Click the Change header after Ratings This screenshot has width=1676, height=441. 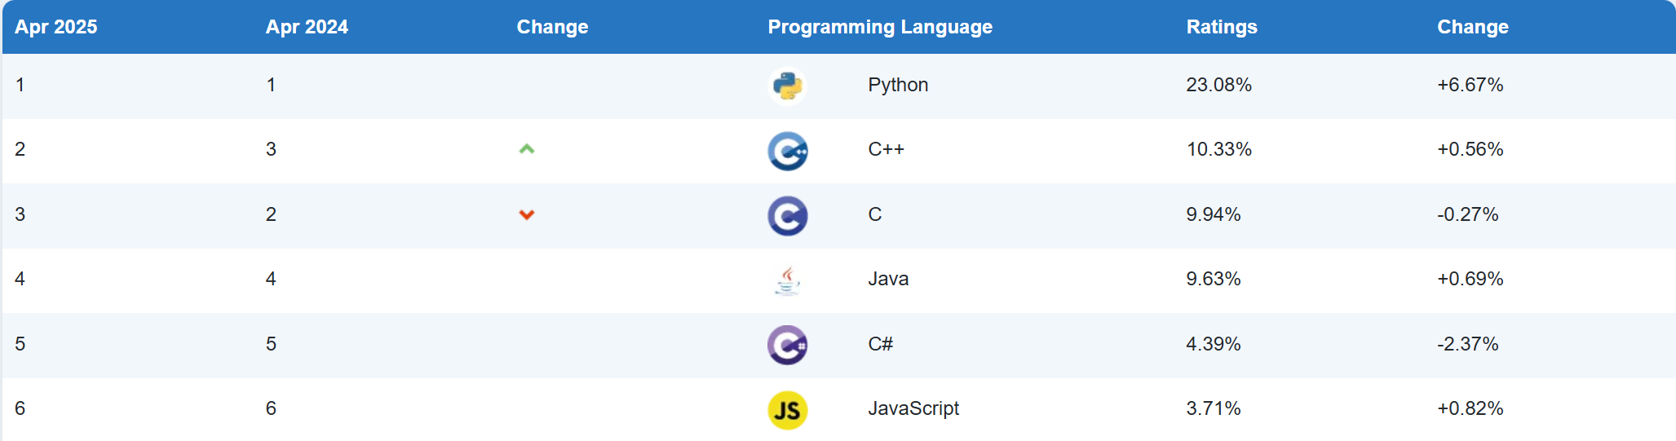[x=1473, y=27]
